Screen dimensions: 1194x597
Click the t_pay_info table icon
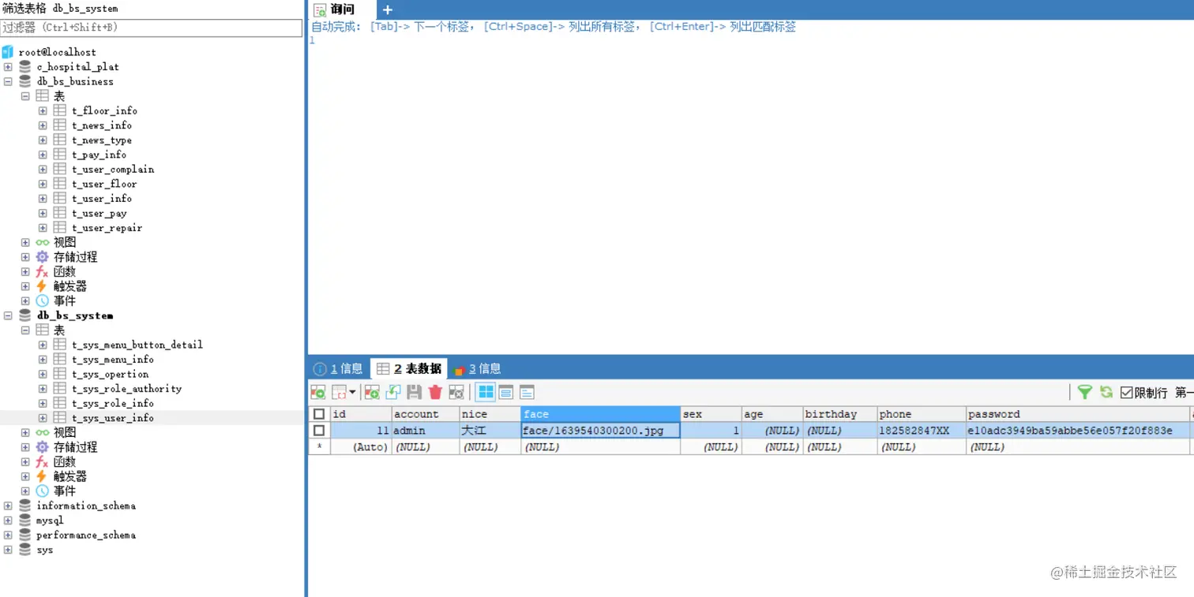[60, 155]
